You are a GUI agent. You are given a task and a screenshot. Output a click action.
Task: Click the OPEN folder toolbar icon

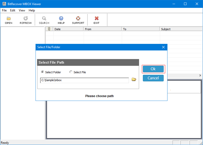9,19
